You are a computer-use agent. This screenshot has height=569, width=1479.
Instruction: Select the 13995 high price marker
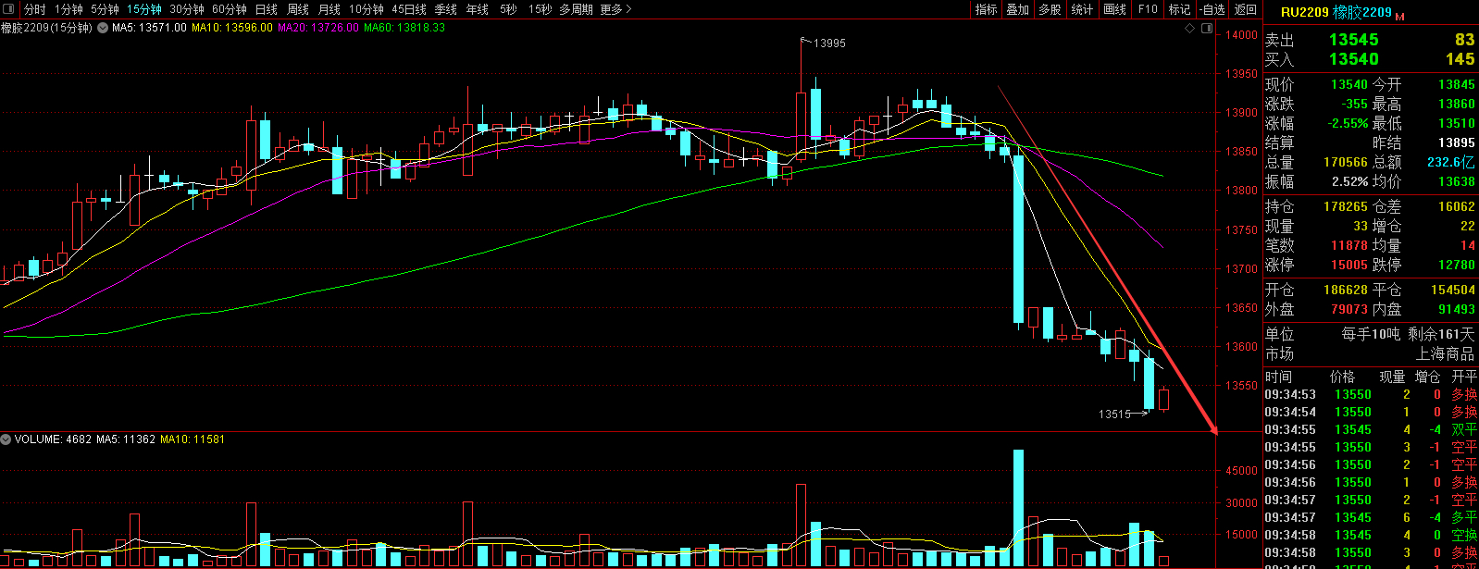tap(829, 43)
